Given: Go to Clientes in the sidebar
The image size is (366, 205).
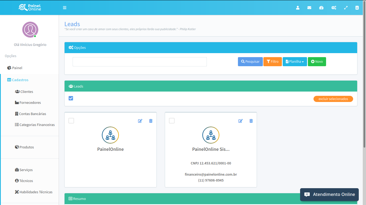Looking at the screenshot, I should (x=27, y=92).
